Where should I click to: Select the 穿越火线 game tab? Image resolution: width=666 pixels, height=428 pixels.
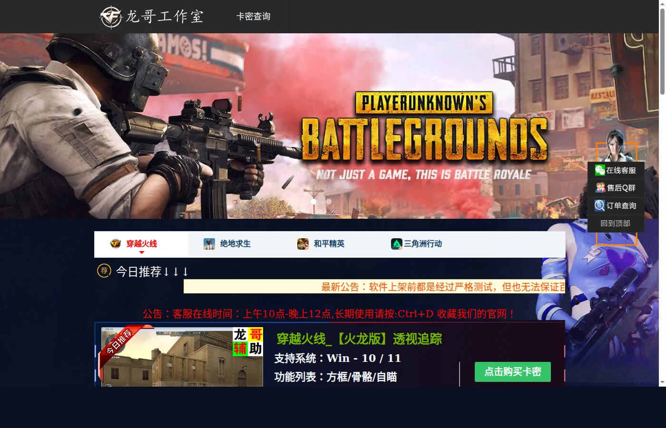point(141,244)
